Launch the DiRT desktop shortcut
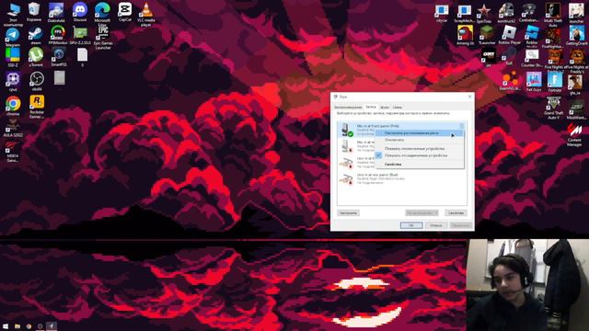Image resolution: width=589 pixels, height=331 pixels. coord(489,58)
